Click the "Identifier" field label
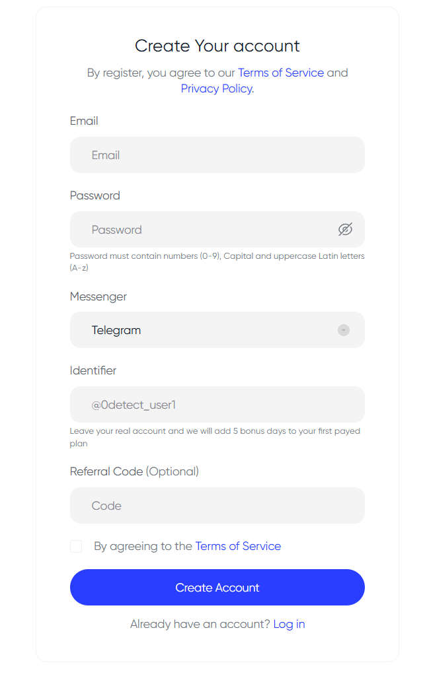 coord(93,370)
